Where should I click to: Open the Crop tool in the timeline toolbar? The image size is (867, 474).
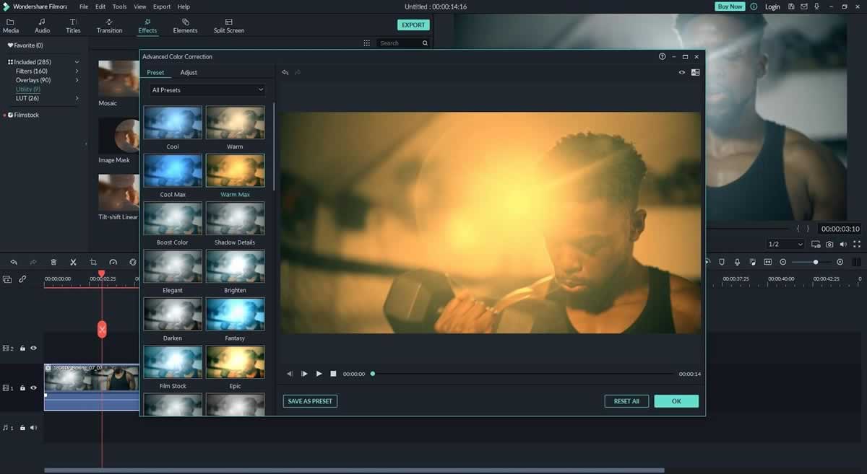point(92,262)
